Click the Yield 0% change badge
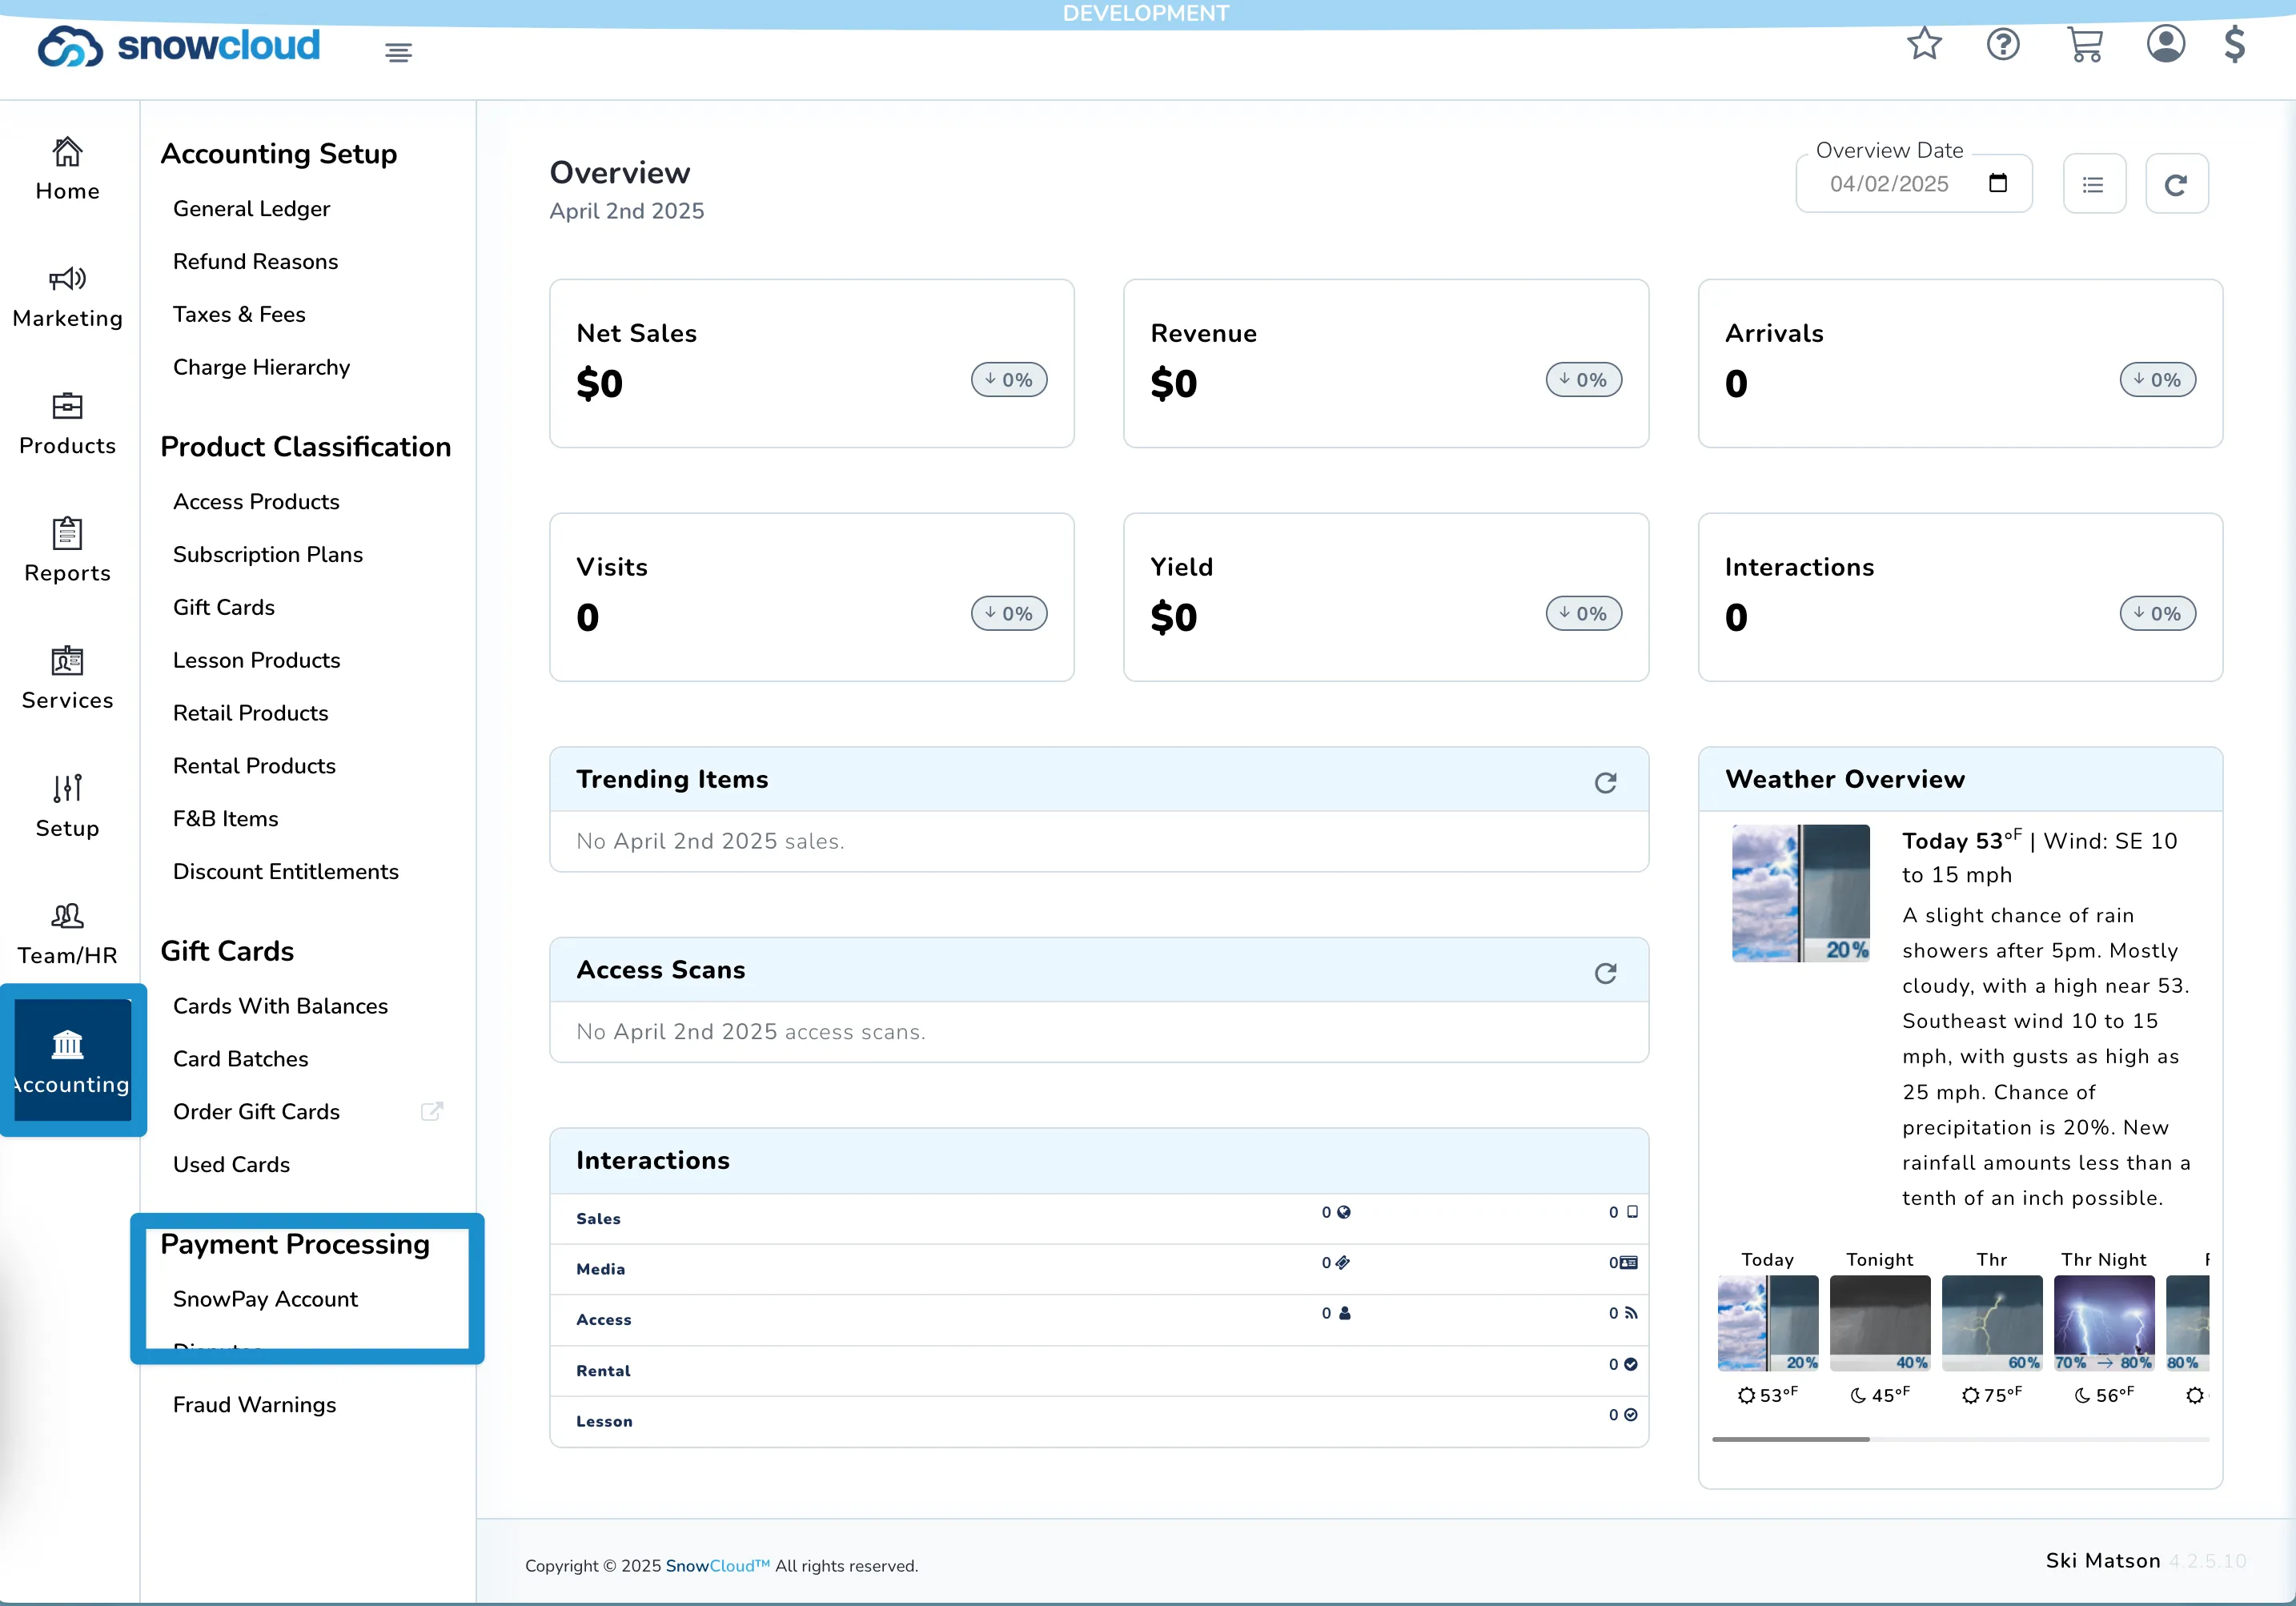The width and height of the screenshot is (2296, 1606). point(1583,614)
